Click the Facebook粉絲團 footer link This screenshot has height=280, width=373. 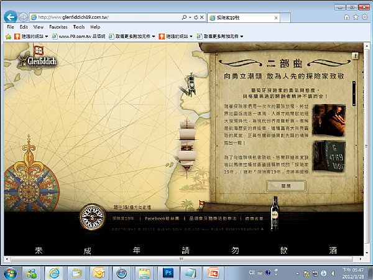point(162,218)
